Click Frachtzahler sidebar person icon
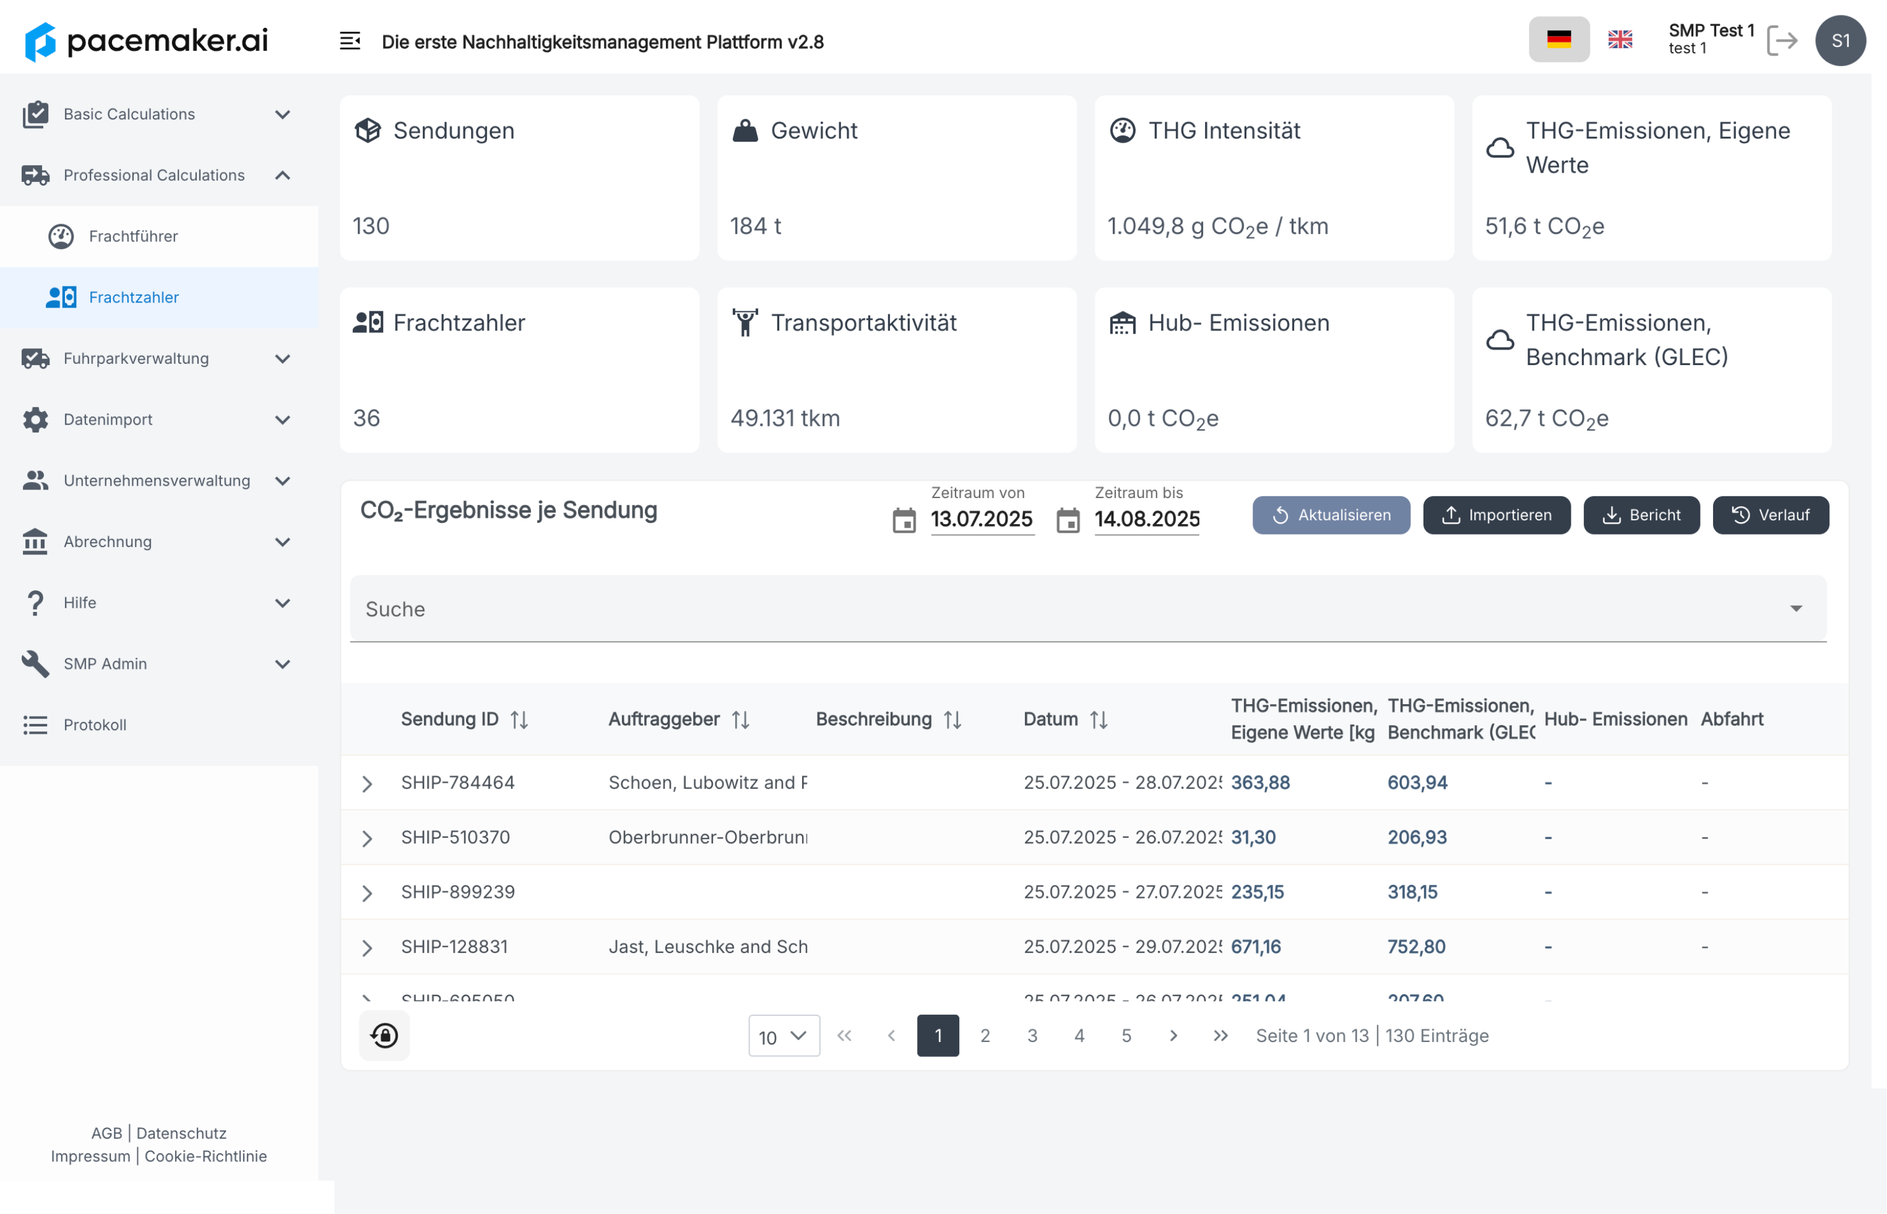 [61, 297]
